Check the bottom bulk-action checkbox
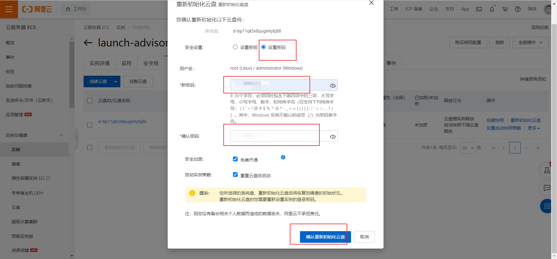The image size is (557, 259). pyautogui.click(x=90, y=148)
